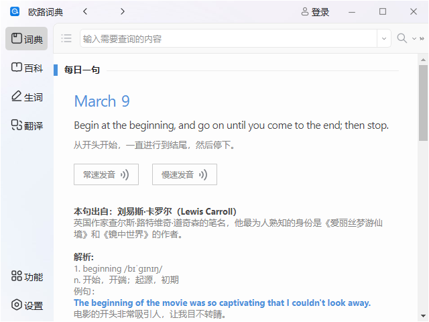Open the 生词 vocabulary notebook
This screenshot has width=429, height=322.
point(27,97)
